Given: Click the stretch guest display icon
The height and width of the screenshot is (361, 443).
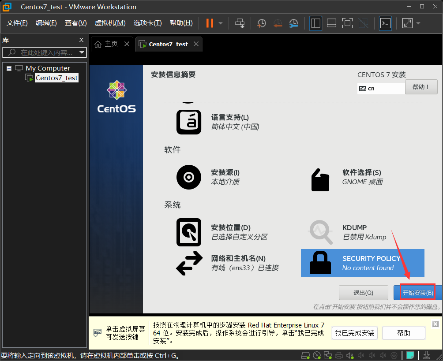Looking at the screenshot, I should pos(407,23).
